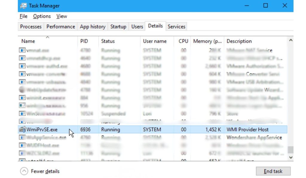The image size is (306, 178).
Task: Open the Options menu
Action: tap(42, 16)
